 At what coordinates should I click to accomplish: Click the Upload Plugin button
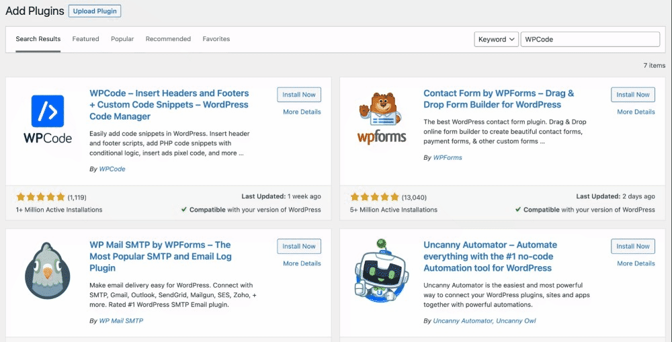[x=95, y=11]
